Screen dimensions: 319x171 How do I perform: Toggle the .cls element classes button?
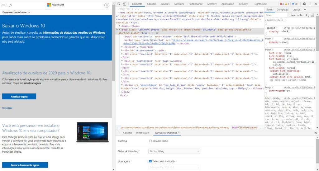(300, 15)
